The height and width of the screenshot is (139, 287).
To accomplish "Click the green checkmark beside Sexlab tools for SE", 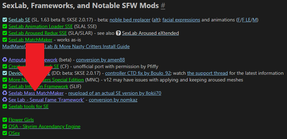I will pos(5,107).
